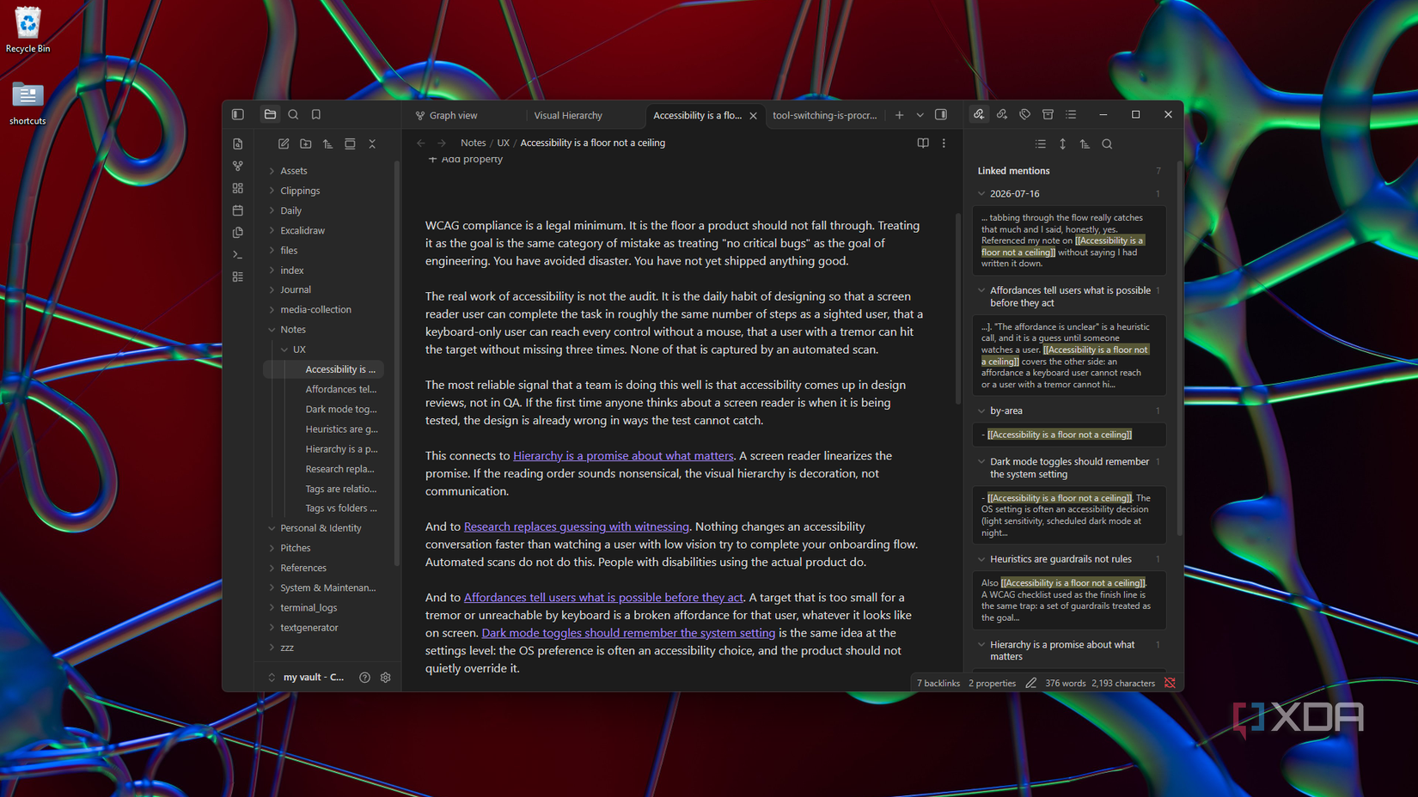Create a new canvas from the ribbon
The height and width of the screenshot is (797, 1418).
point(238,188)
